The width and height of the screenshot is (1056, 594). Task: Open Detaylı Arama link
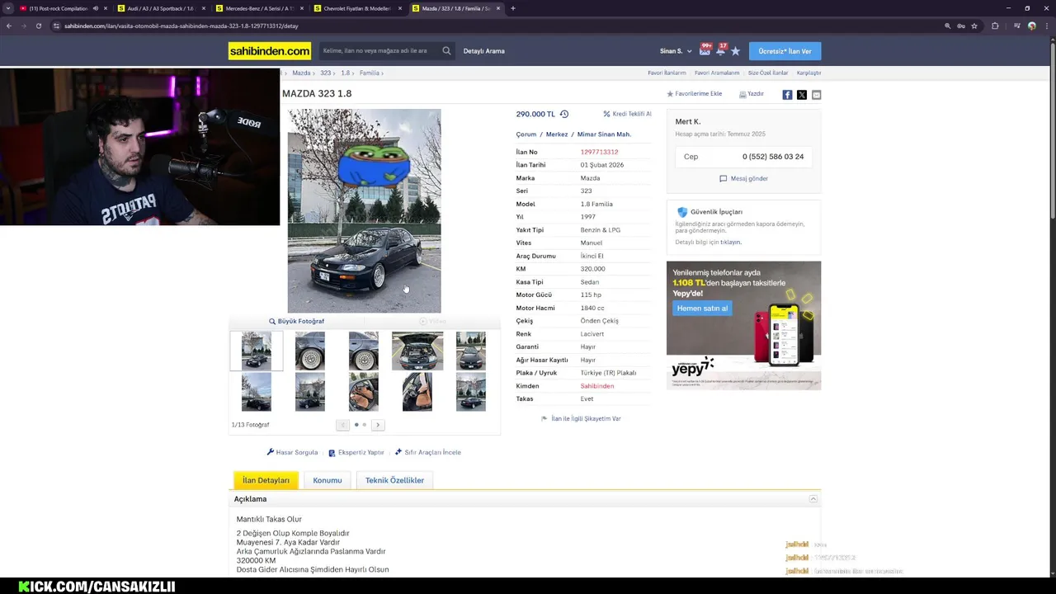pyautogui.click(x=484, y=51)
